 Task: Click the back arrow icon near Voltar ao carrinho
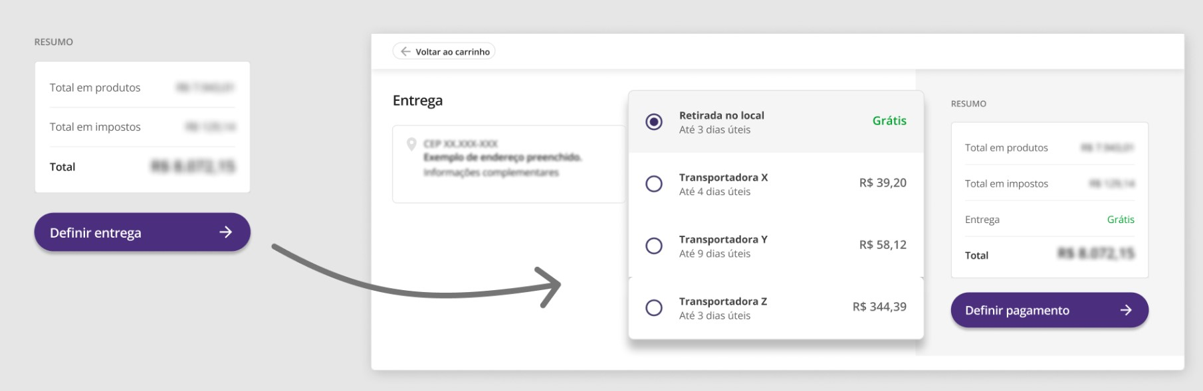[x=405, y=51]
